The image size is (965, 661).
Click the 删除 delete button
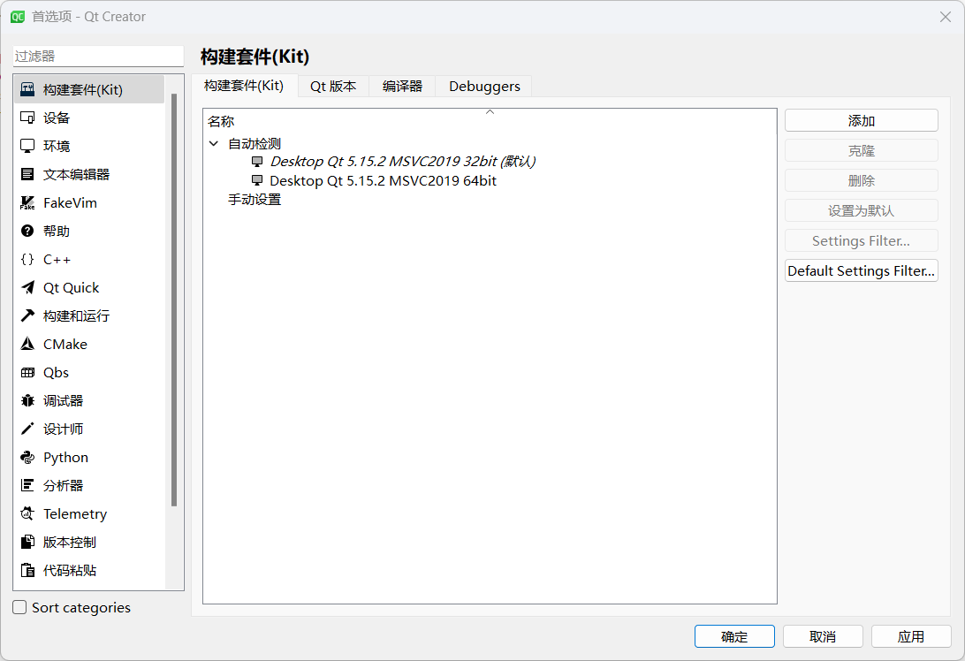pos(861,181)
